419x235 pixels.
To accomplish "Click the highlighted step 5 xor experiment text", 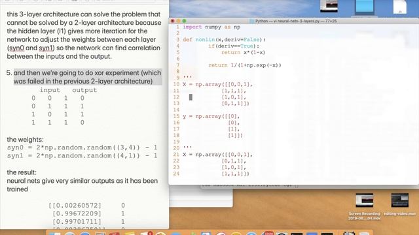I will click(87, 77).
